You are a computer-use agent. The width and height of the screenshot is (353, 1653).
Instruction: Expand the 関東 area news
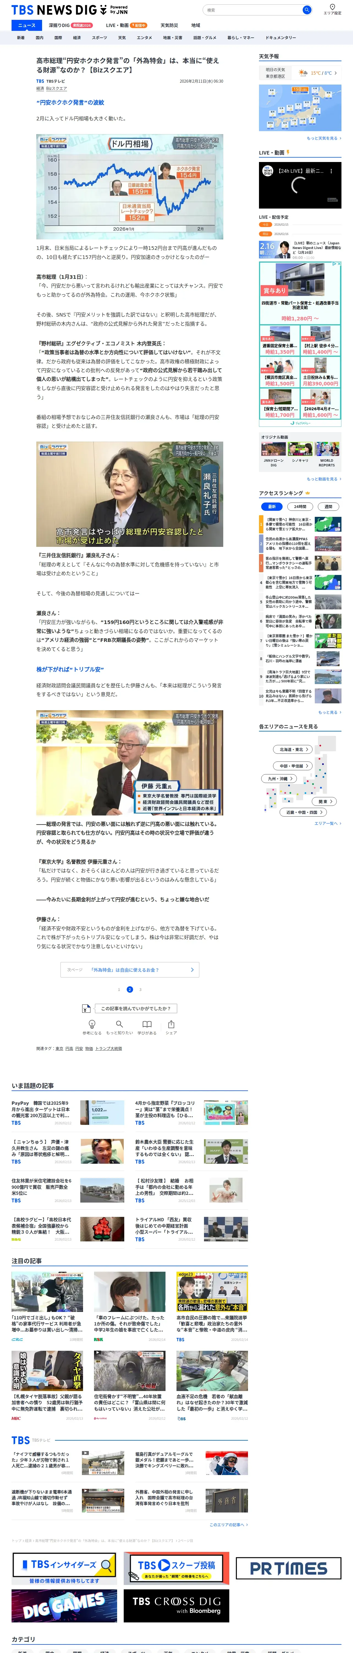325,801
